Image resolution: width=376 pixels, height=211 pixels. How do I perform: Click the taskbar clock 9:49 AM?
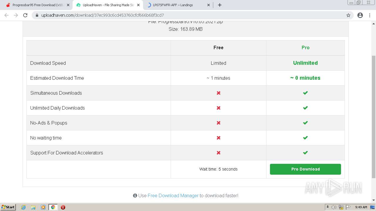coord(361,207)
